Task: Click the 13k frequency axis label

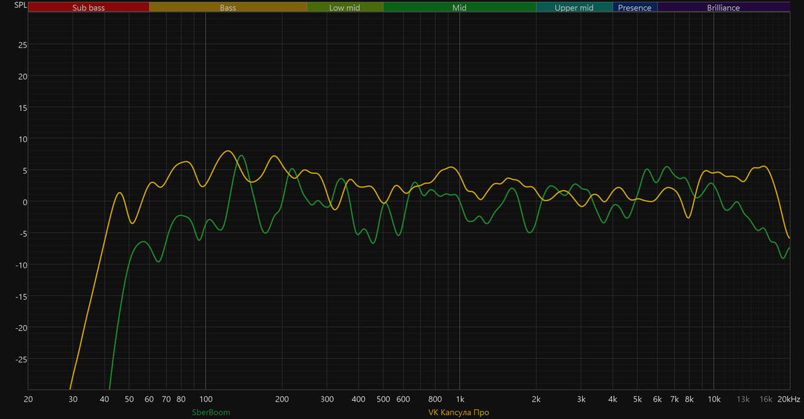Action: (x=743, y=399)
